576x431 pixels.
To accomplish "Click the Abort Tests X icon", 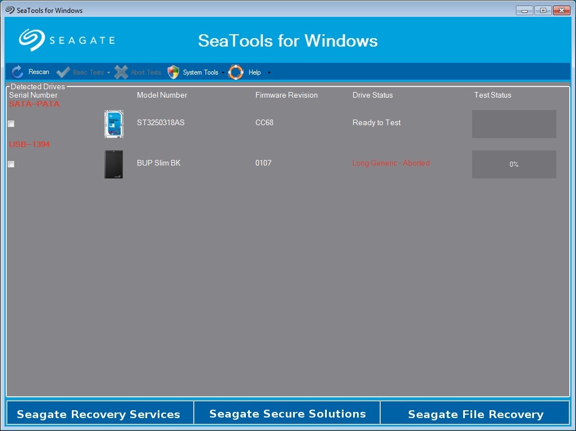I will [x=121, y=72].
